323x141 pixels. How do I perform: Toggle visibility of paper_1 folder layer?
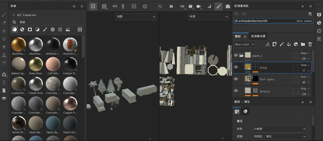236,55
